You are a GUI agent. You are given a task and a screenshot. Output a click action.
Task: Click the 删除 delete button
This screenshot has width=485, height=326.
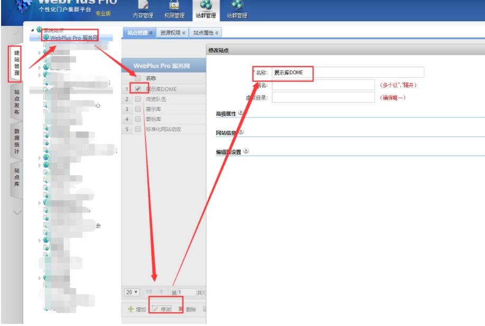187,309
